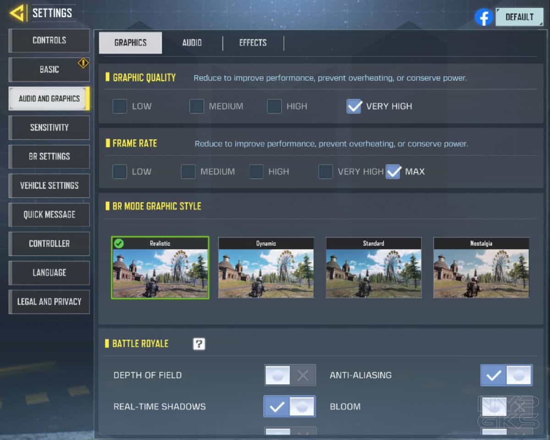This screenshot has height=440, width=550.
Task: Select the Nostalgia graphic style preview
Action: click(x=481, y=268)
